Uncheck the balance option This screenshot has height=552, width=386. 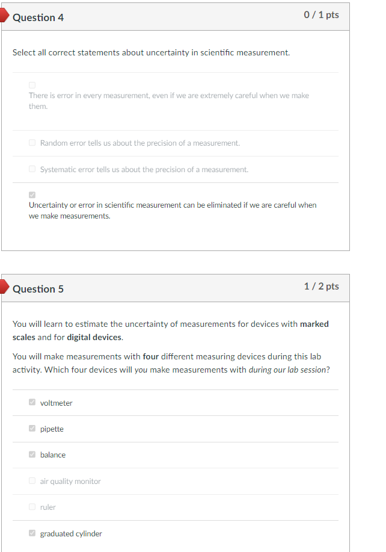(x=32, y=454)
